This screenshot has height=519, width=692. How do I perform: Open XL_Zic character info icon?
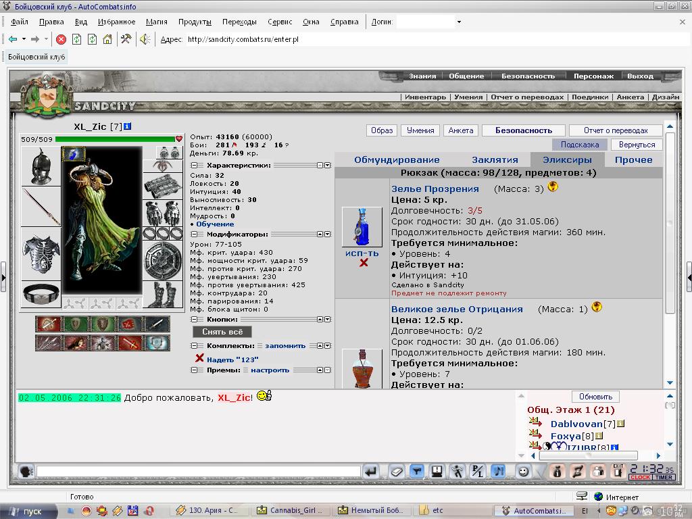click(x=127, y=126)
